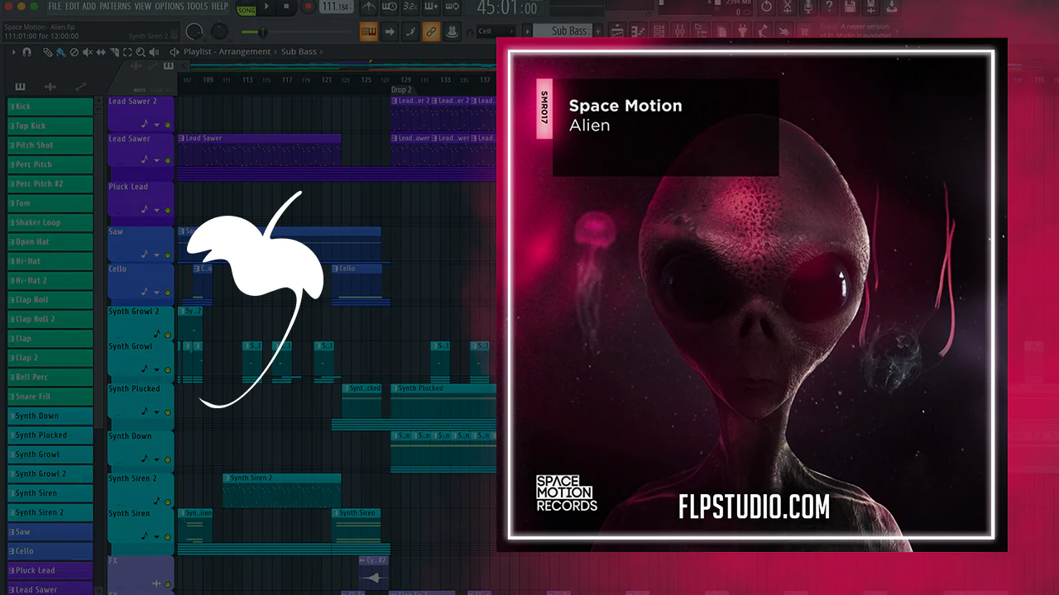Select the Paint brush tool in playlist toolbar
The height and width of the screenshot is (595, 1059).
click(61, 52)
